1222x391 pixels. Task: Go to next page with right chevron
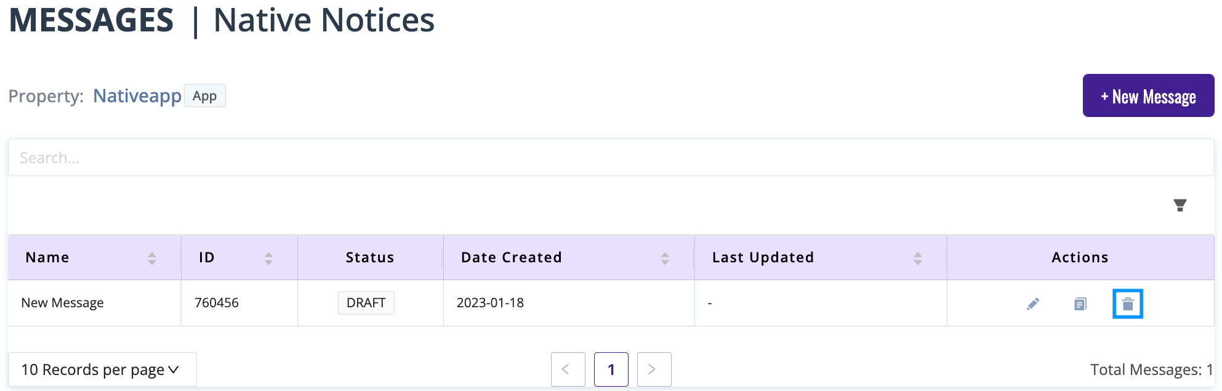click(653, 369)
